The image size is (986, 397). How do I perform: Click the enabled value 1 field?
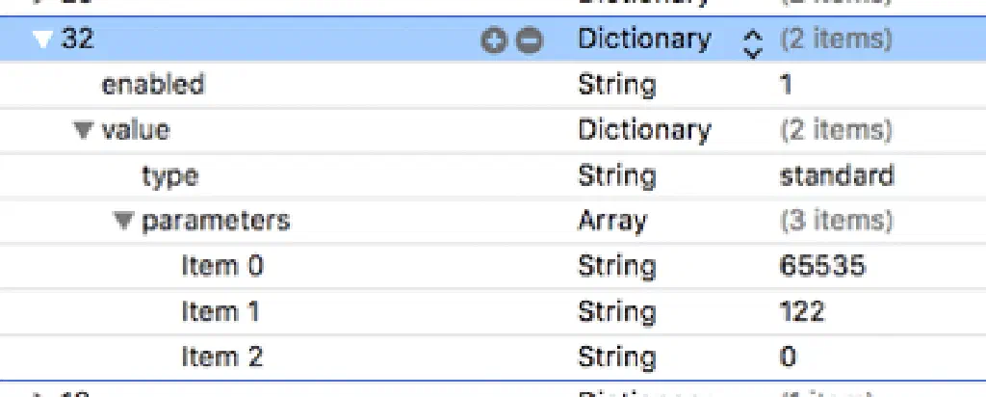click(x=786, y=85)
